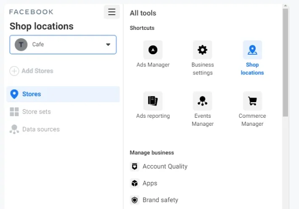The height and width of the screenshot is (209, 299).
Task: Open Events Manager shortcut icon
Action: click(203, 101)
